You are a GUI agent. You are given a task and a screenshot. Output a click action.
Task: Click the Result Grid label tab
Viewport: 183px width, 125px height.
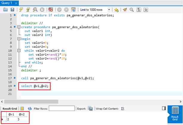point(10,109)
